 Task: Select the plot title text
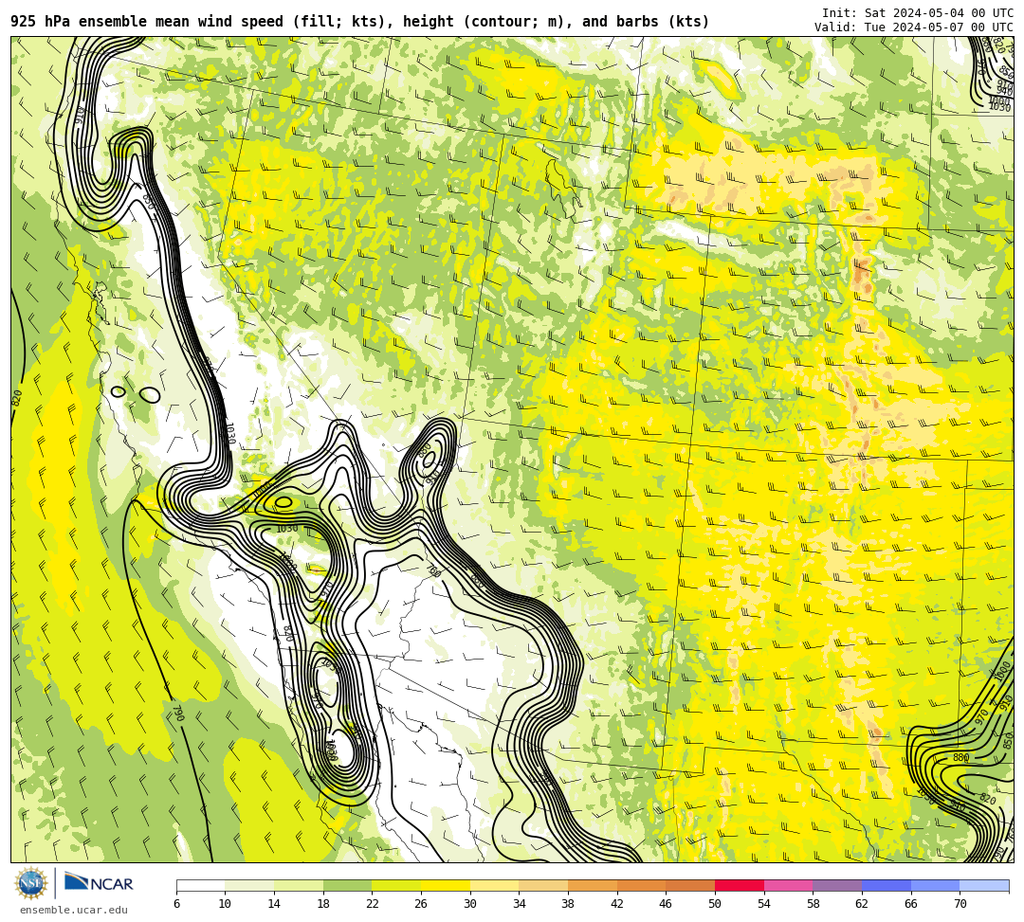(360, 22)
